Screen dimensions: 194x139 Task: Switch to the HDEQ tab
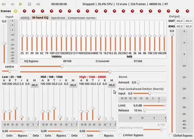(x=25, y=18)
